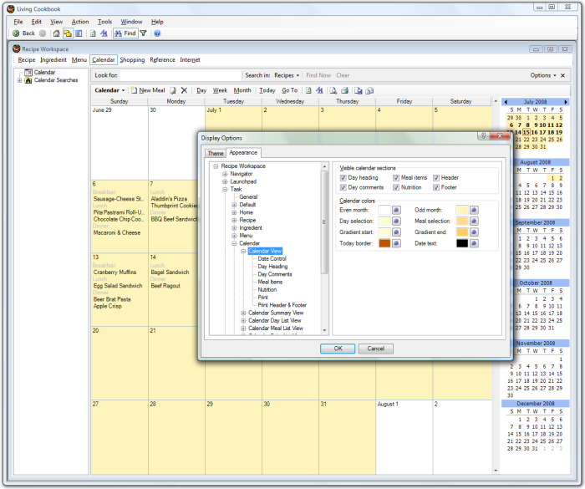Click the font size icon in main toolbar
Image resolution: width=585 pixels, height=489 pixels.
[104, 33]
